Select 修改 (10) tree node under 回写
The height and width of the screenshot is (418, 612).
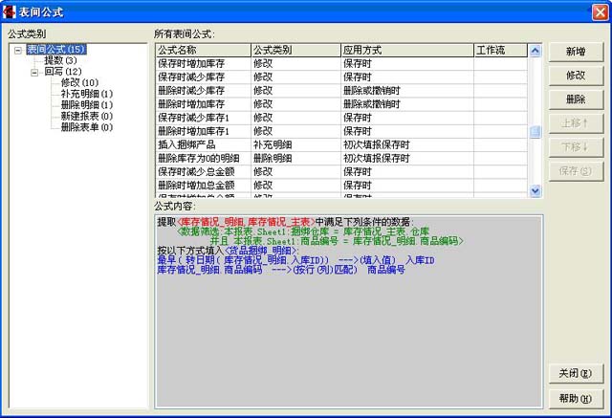(x=78, y=82)
